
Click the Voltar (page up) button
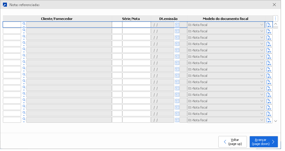[232, 142]
